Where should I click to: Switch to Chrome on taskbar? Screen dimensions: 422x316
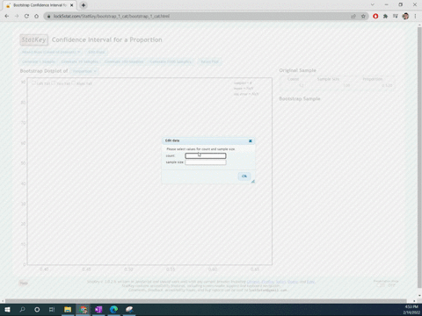click(x=84, y=310)
